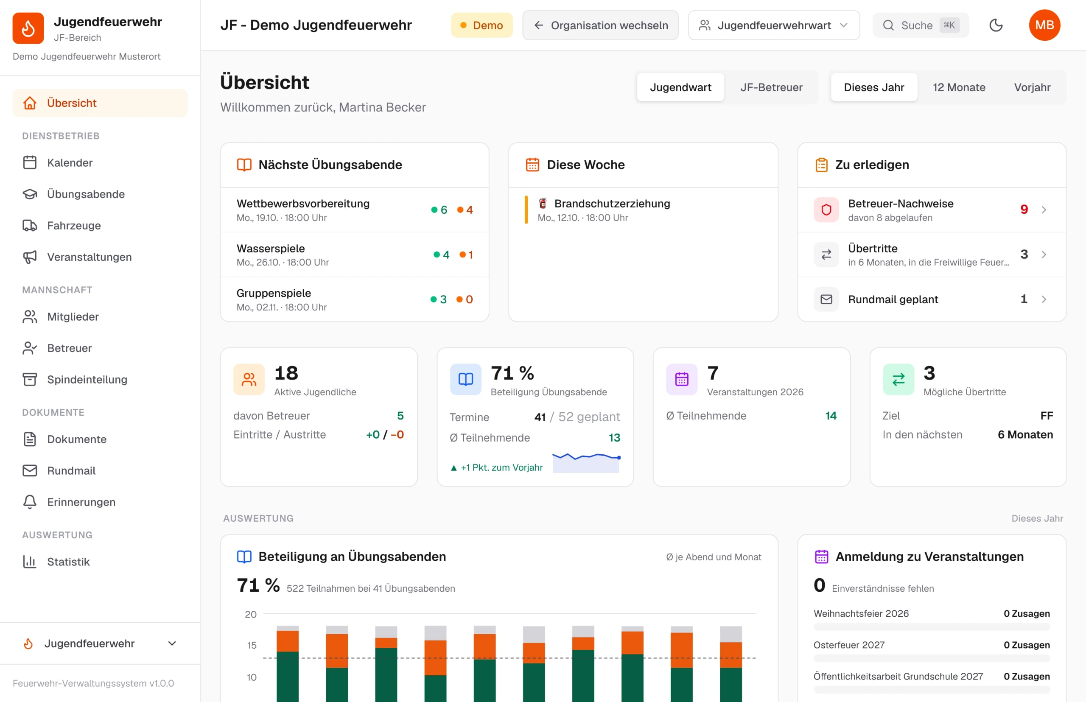Click the Fahrzeuge truck icon
This screenshot has height=702, width=1086.
[30, 225]
